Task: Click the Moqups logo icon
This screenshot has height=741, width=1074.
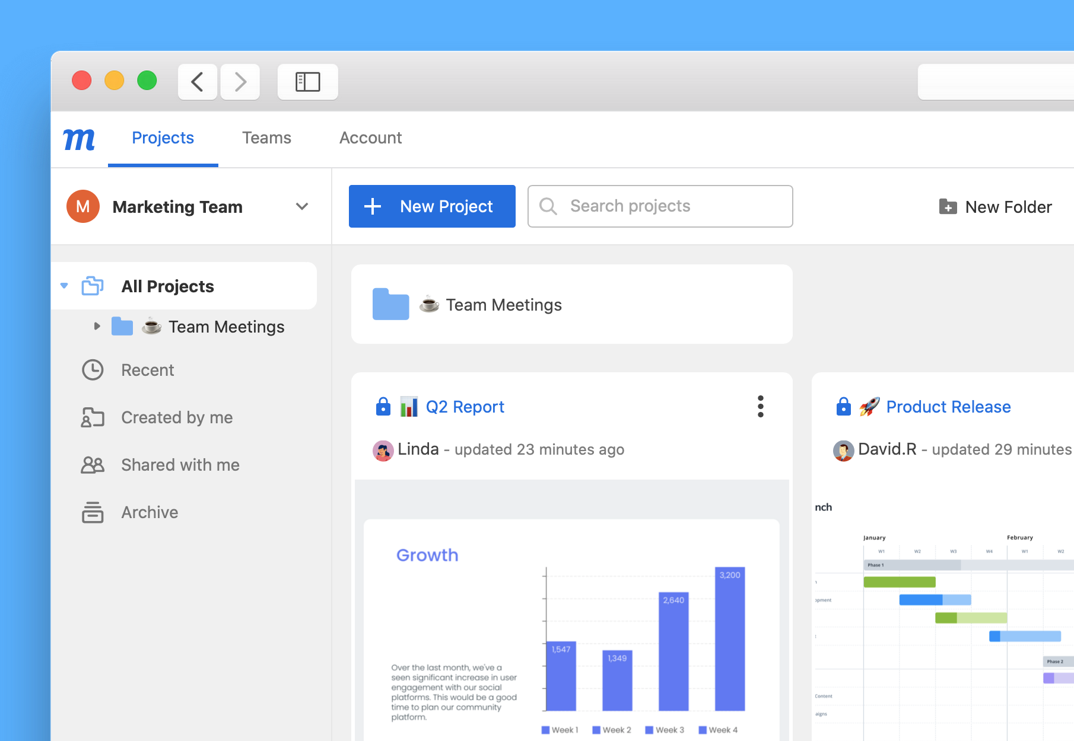Action: 79,139
